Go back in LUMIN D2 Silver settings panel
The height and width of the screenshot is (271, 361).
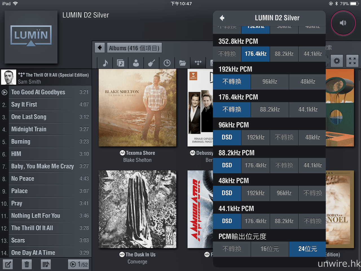click(x=222, y=18)
